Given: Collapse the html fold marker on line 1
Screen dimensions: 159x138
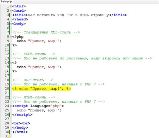Looking at the screenshot, I should click(11, 6).
